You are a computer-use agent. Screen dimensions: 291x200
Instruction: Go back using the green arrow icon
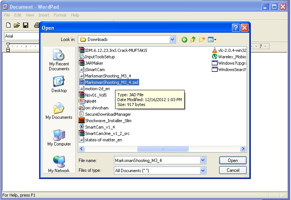click(x=184, y=39)
